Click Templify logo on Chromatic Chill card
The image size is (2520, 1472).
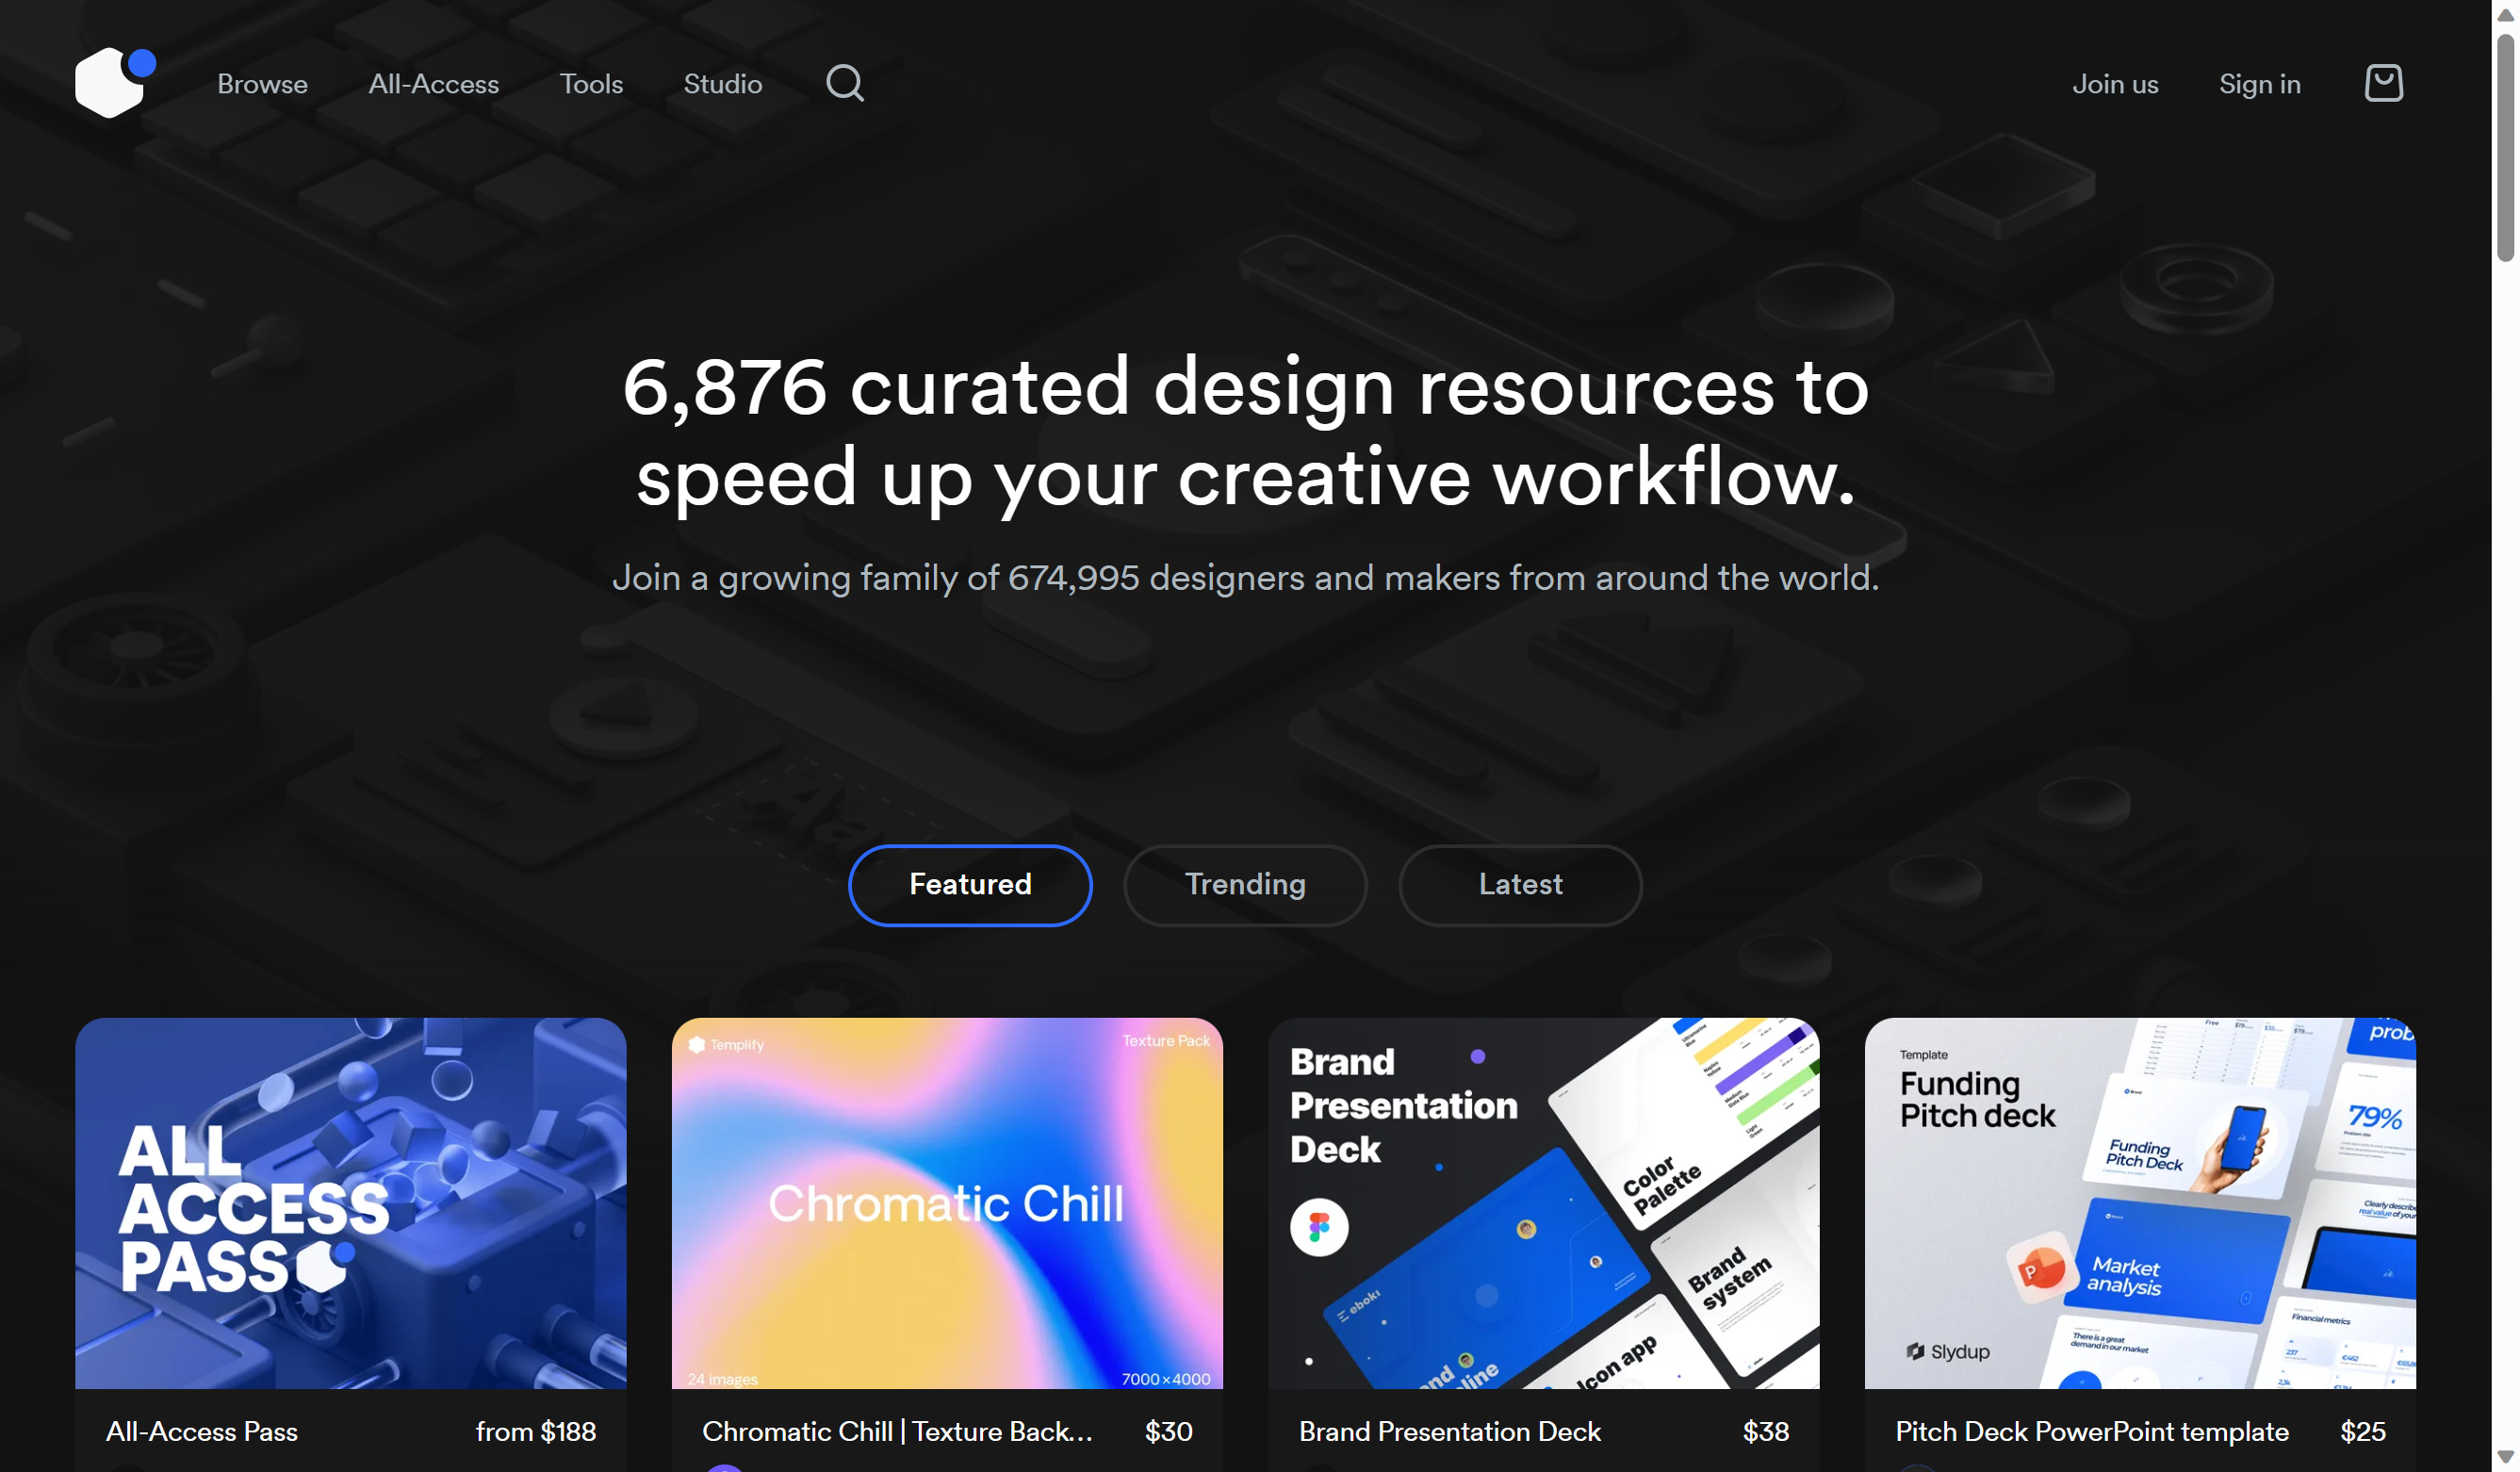[x=726, y=1044]
